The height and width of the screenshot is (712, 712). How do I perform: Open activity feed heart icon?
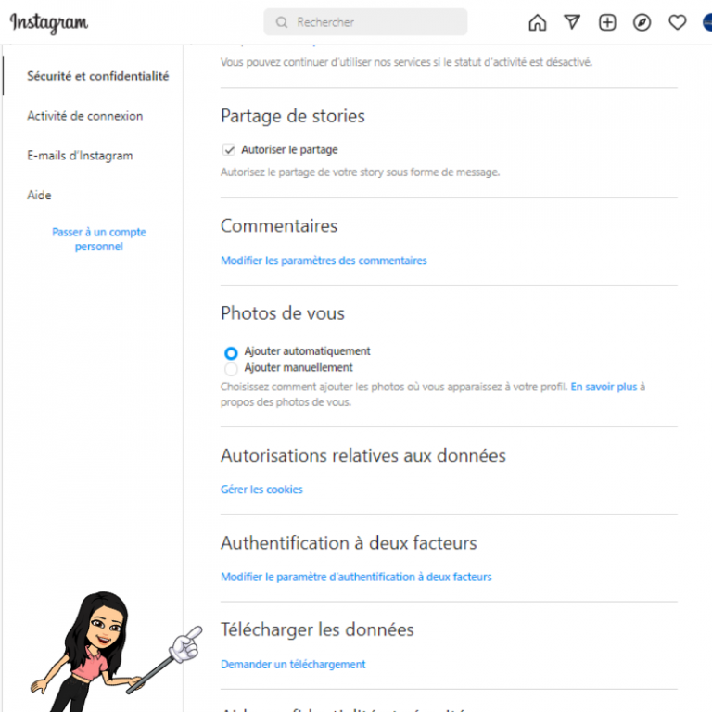(677, 22)
